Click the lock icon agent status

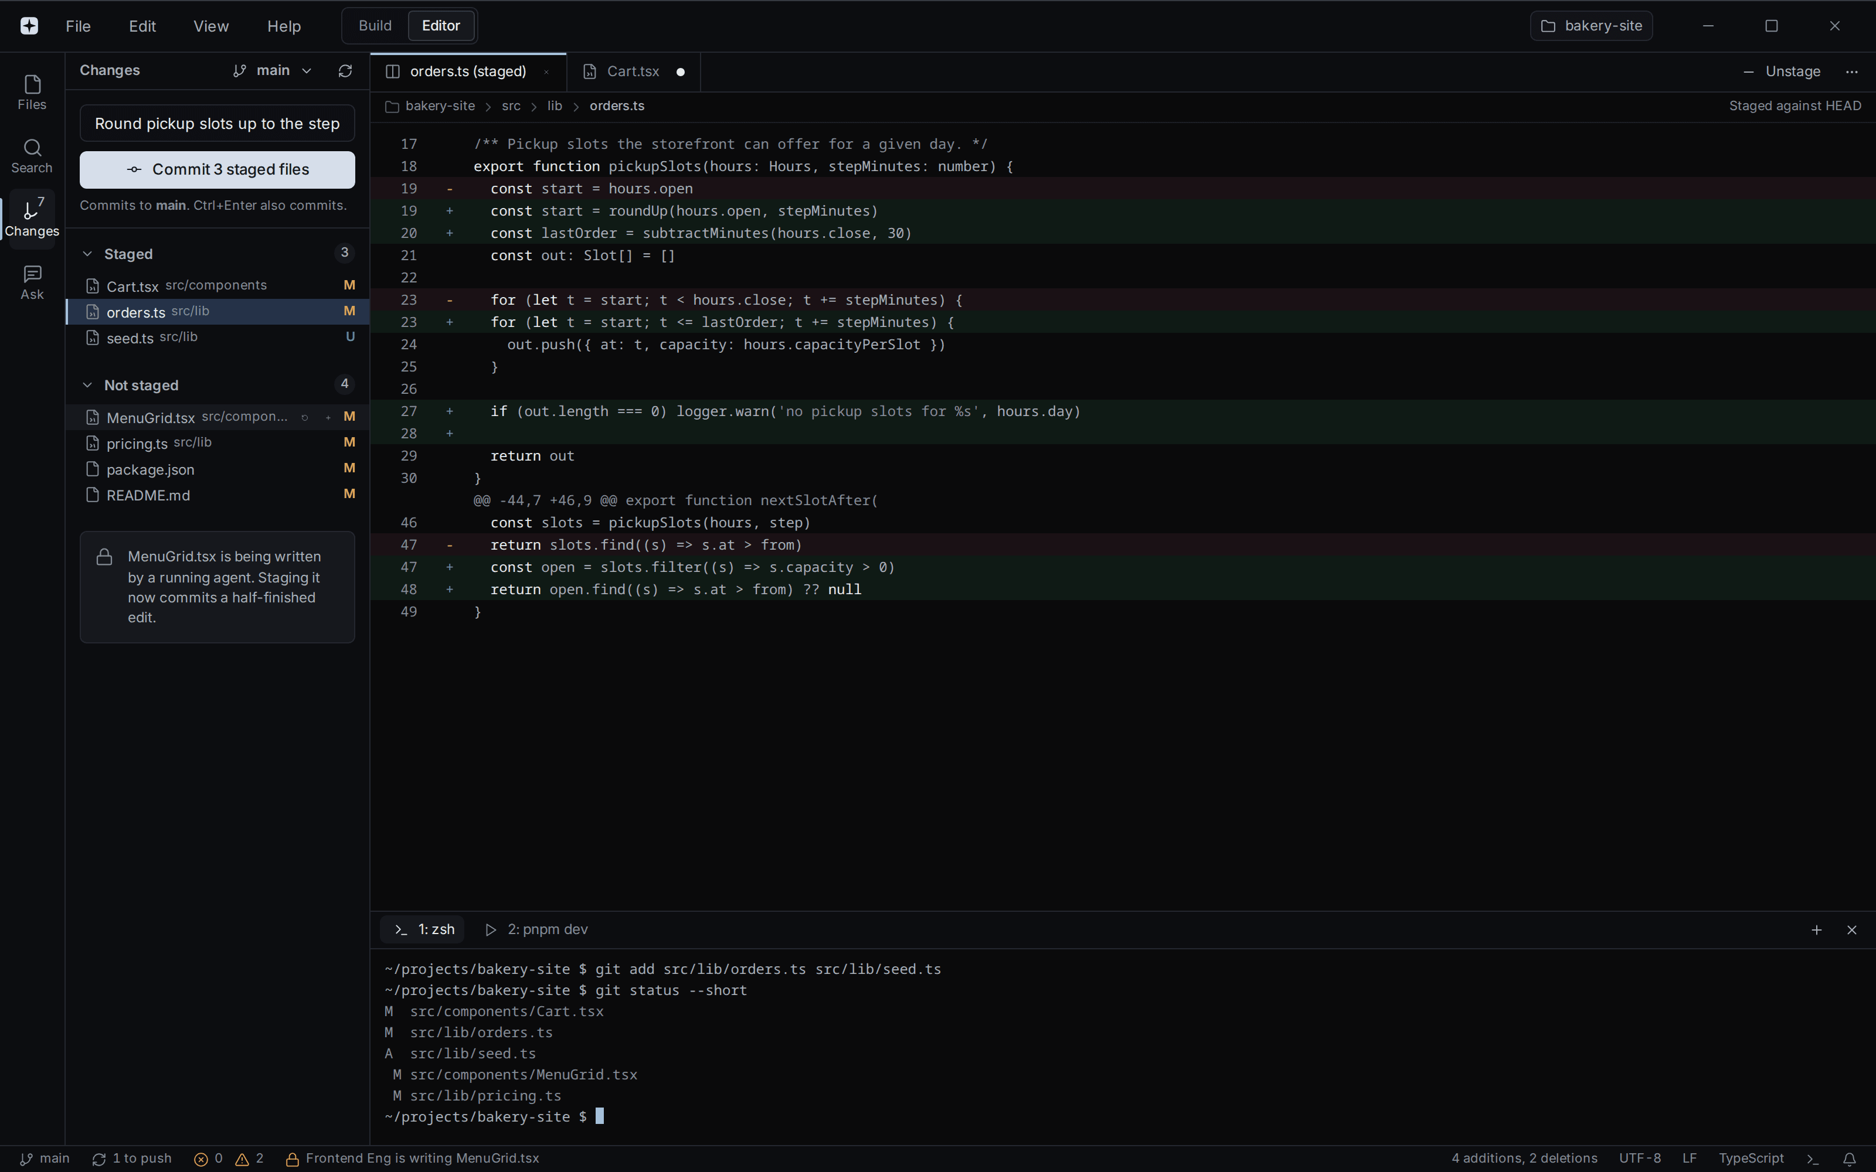(x=293, y=1160)
